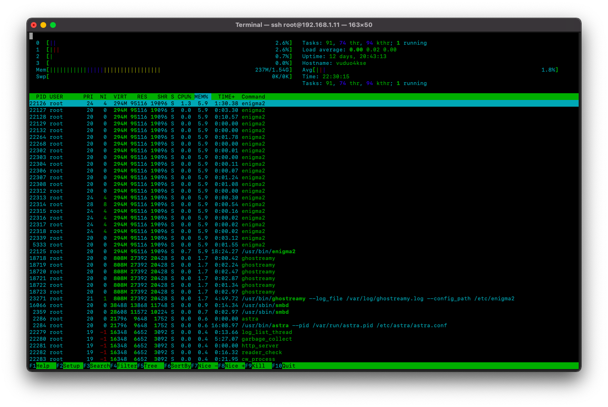The width and height of the screenshot is (608, 407).
Task: Select the http_server process row
Action: (x=304, y=345)
